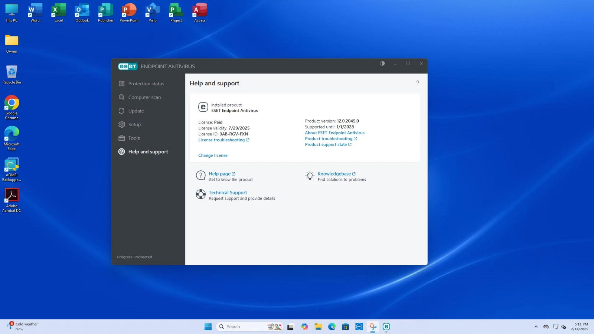Close the ESET Endpoint Antivirus window
594x334 pixels.
pos(421,63)
